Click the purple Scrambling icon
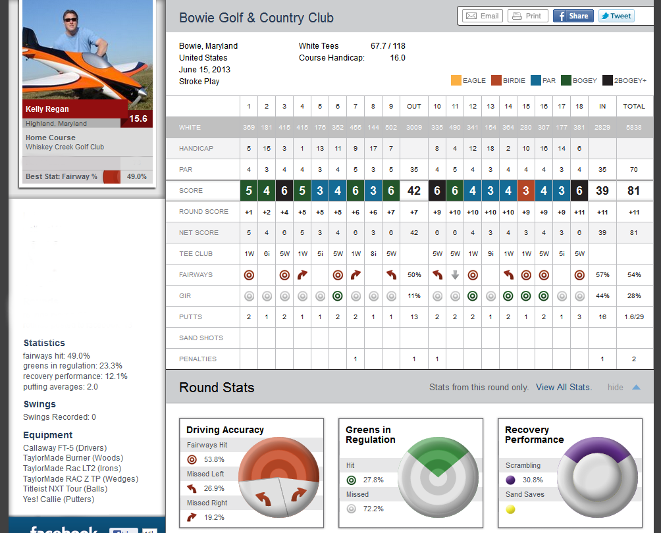 511,480
